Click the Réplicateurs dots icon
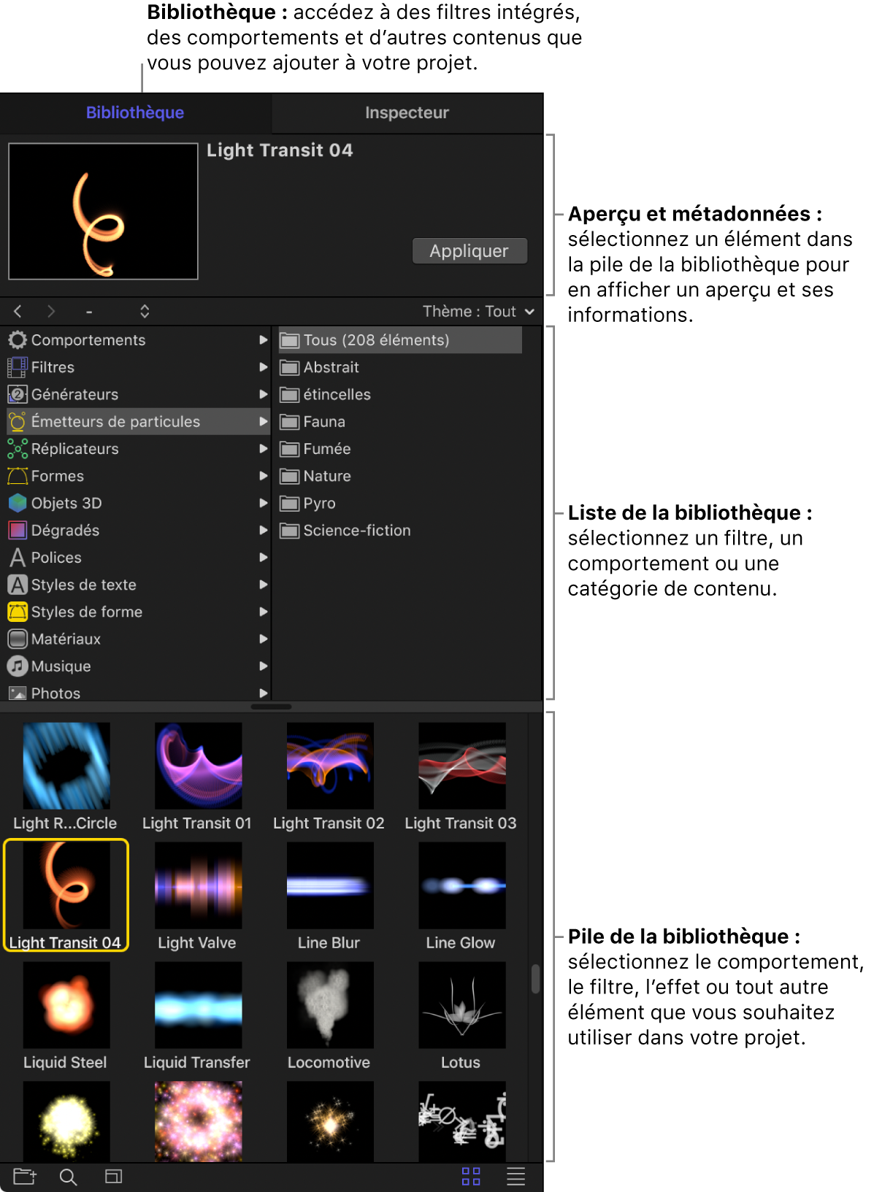 18,448
